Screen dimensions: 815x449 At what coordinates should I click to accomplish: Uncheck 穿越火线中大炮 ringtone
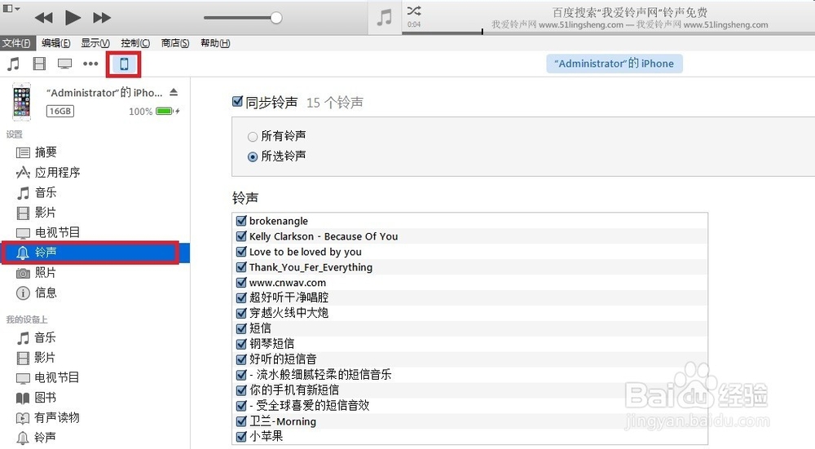pyautogui.click(x=241, y=313)
